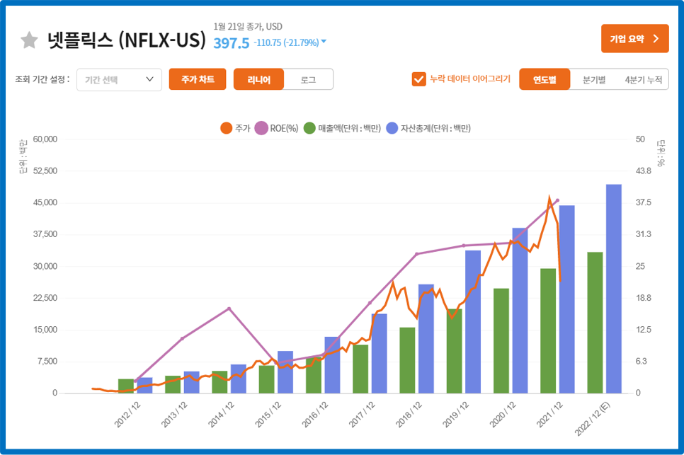The height and width of the screenshot is (455, 684).
Task: Click the green 2020/12 매출액 bar
Action: tap(501, 341)
